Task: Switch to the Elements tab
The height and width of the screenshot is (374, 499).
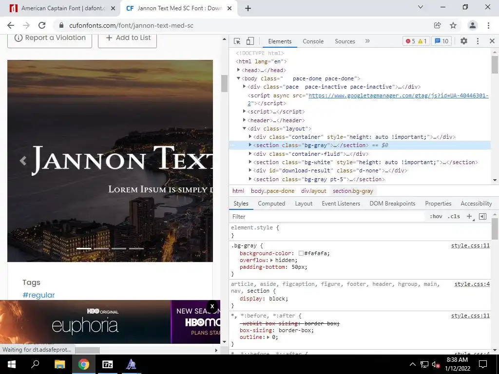Action: tap(280, 41)
